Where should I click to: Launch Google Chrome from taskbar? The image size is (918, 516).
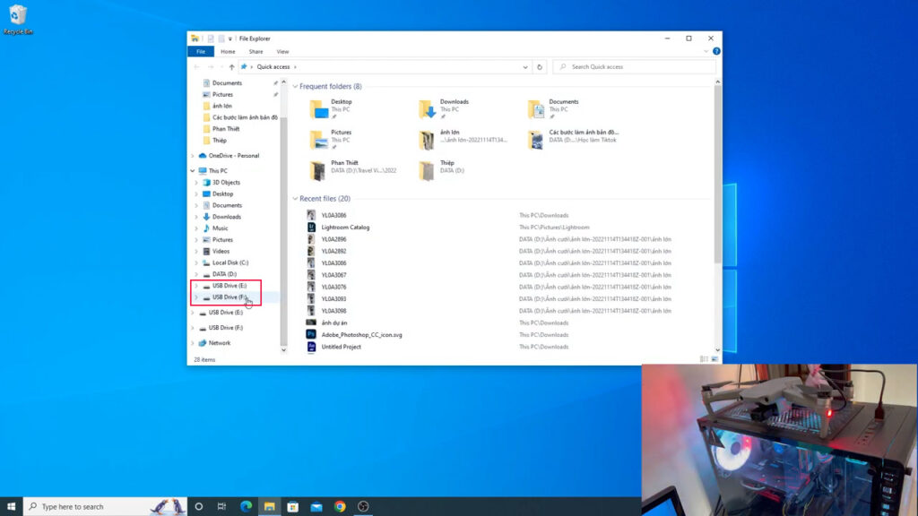coord(340,507)
